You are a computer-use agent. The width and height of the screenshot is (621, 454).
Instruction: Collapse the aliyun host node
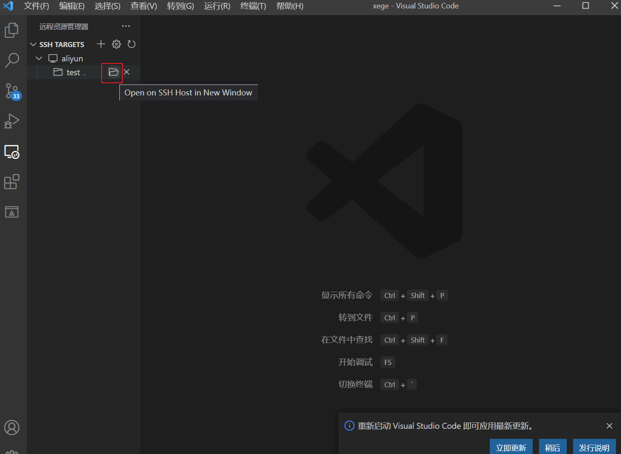[x=39, y=58]
